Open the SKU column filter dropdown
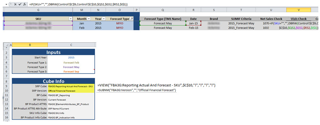Screen dimensions: 320x125 71,19
